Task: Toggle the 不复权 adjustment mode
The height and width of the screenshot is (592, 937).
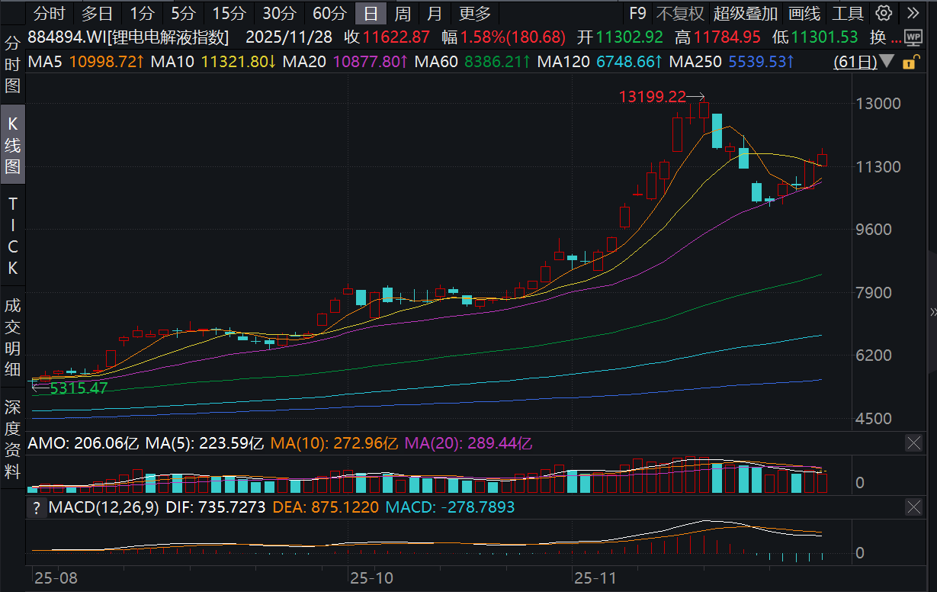Action: click(680, 13)
